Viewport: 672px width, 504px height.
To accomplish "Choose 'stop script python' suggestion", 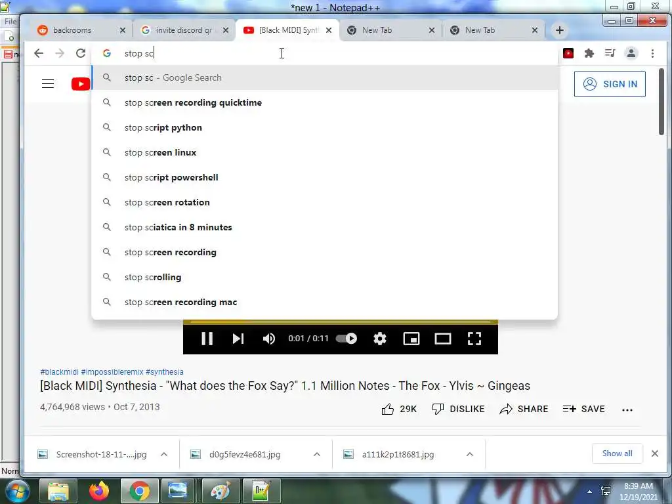I will tap(325, 128).
